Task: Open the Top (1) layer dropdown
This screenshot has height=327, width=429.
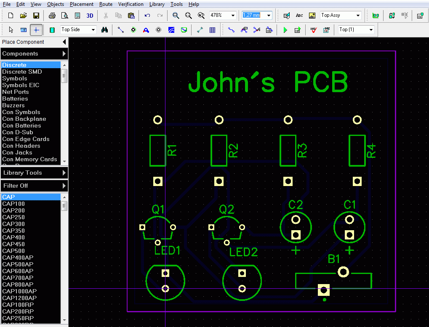Action: pos(371,29)
